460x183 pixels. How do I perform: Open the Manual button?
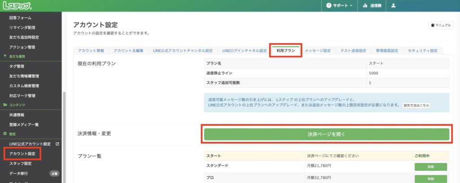tap(441, 26)
